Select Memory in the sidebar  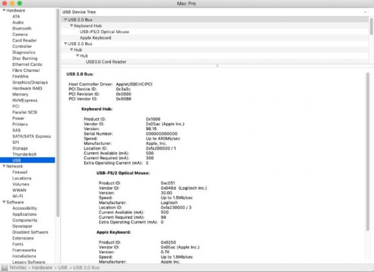(20, 95)
